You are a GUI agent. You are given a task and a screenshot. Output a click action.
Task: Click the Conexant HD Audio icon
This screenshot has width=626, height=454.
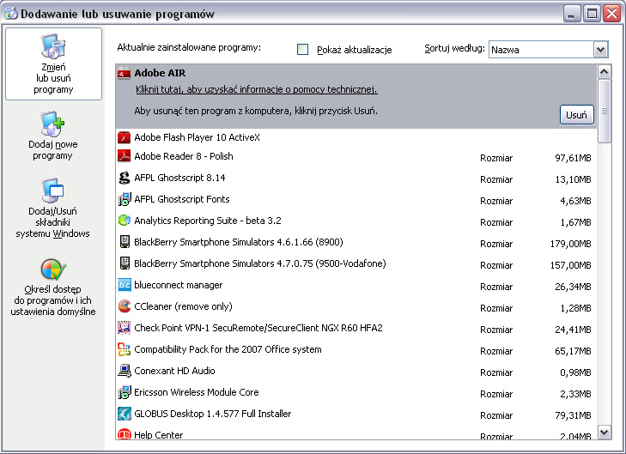pos(125,371)
